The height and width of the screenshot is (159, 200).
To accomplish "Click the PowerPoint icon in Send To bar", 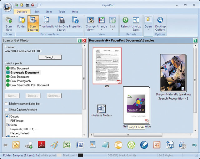I will point(157,145).
